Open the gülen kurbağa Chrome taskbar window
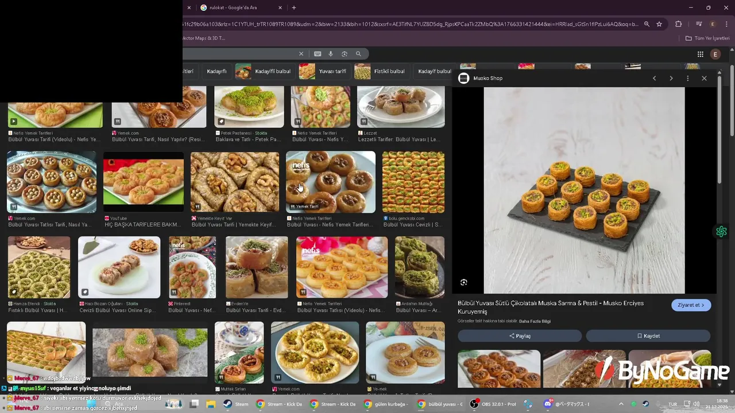Viewport: 735px width, 413px height. 386,404
